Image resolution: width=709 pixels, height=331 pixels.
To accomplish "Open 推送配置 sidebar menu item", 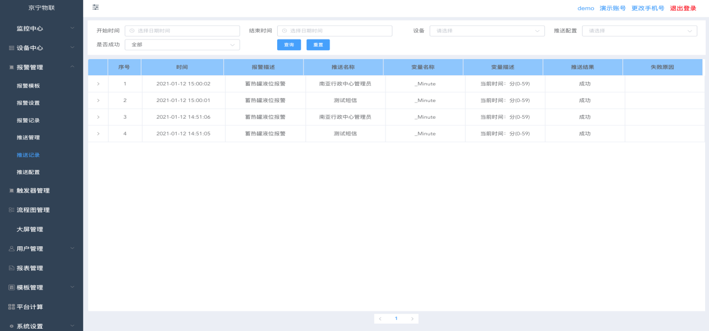I will 28,172.
